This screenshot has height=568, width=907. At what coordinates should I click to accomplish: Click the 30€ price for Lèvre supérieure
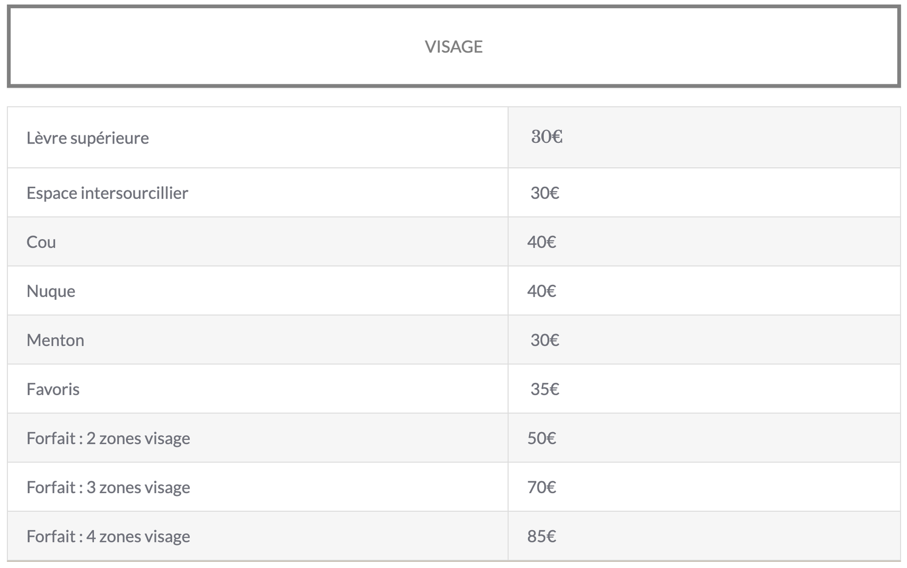click(546, 137)
